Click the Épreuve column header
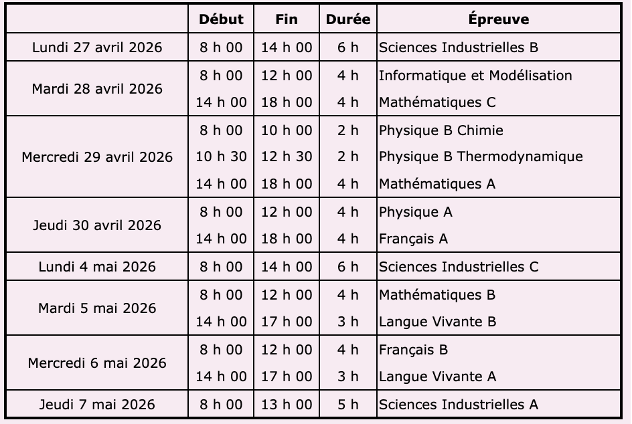632x424 pixels. click(x=499, y=19)
